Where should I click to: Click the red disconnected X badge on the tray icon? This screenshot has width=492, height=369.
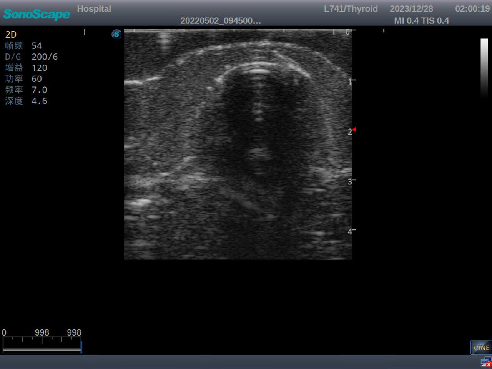[x=488, y=364]
